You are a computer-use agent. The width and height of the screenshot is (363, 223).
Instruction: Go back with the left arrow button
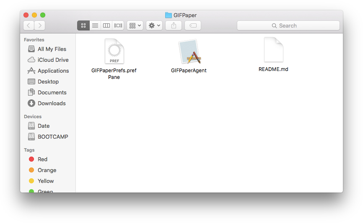pyautogui.click(x=29, y=25)
